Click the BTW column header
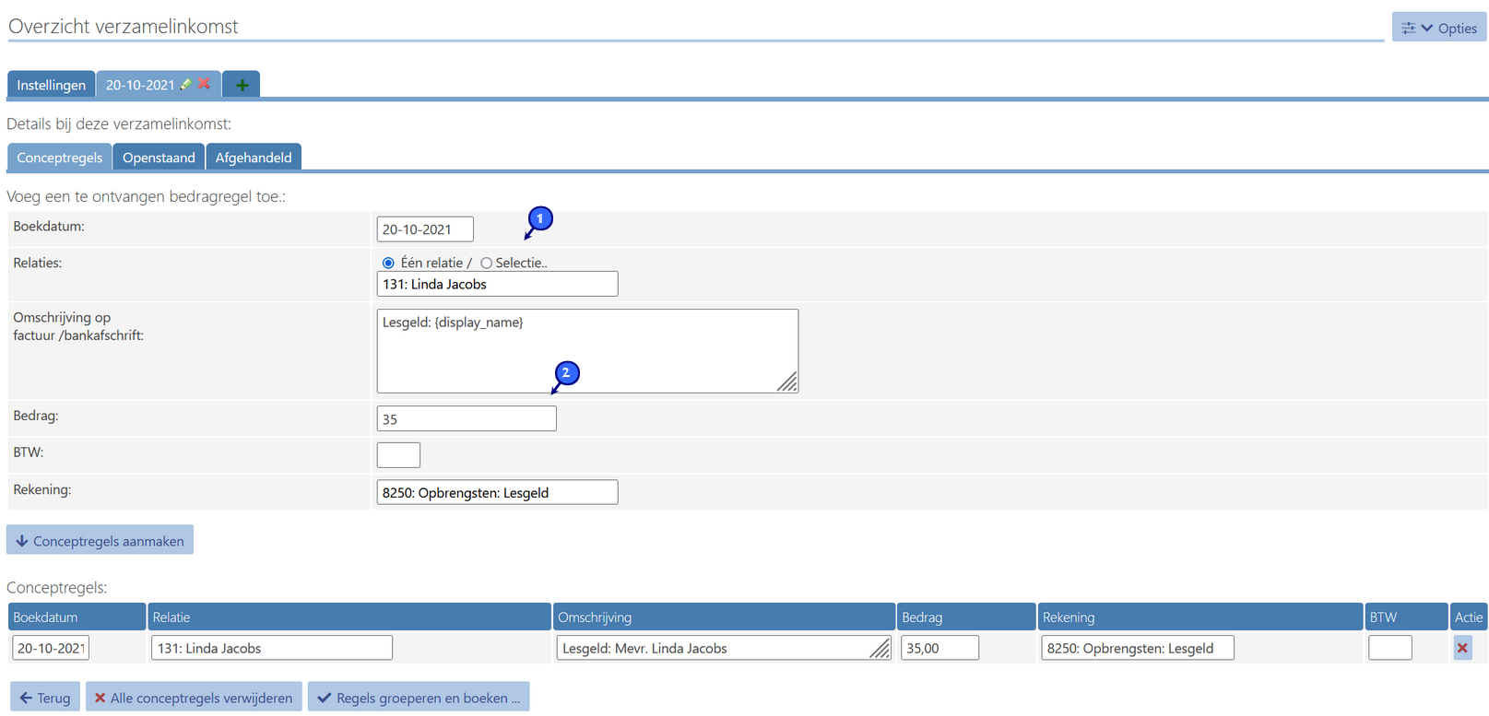 [1406, 616]
